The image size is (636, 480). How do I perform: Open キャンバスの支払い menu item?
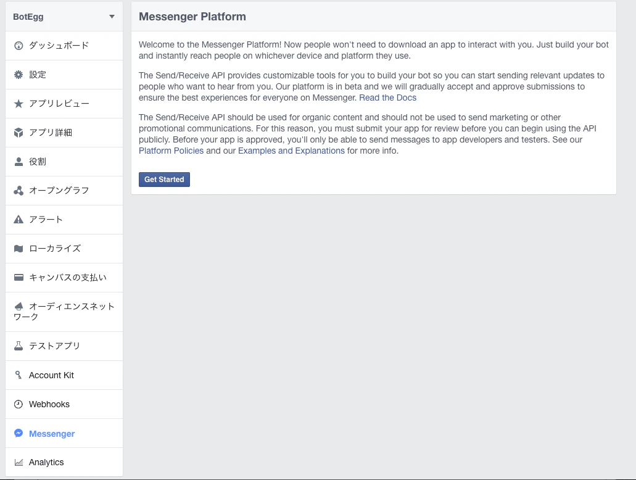point(64,278)
